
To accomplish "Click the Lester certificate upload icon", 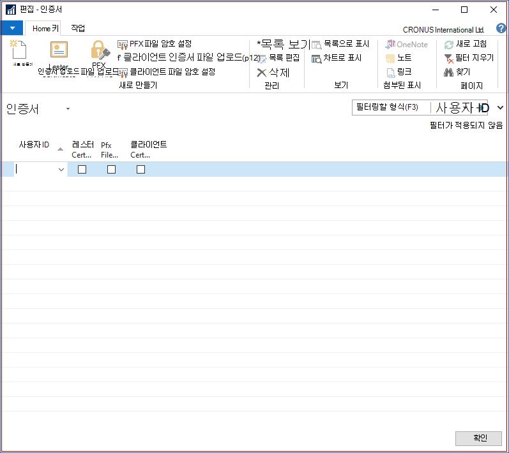I will click(59, 50).
